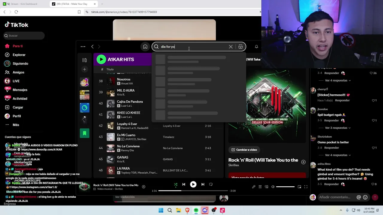Create new playlist plus button
Viewport: 383px width, 215px height.
pyautogui.click(x=84, y=69)
